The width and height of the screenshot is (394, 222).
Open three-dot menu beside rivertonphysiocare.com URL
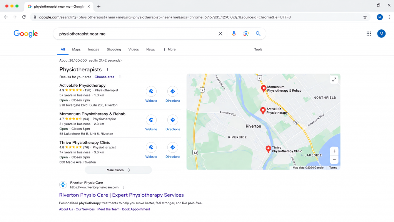tap(124, 187)
